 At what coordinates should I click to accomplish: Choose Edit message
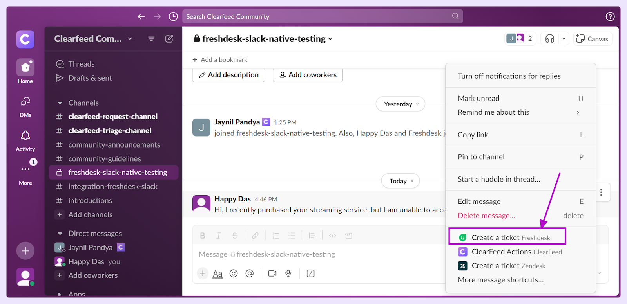click(x=520, y=201)
